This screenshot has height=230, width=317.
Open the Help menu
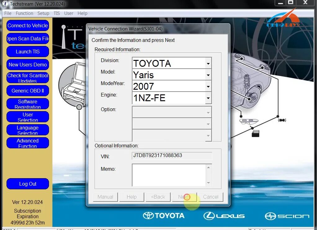pyautogui.click(x=83, y=13)
